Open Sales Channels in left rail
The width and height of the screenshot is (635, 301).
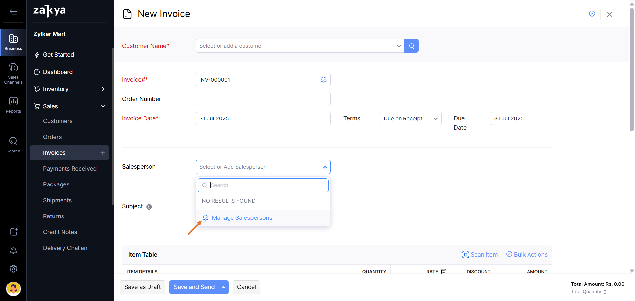click(13, 73)
